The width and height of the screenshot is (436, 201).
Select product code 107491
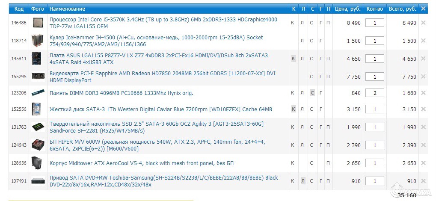point(19,181)
